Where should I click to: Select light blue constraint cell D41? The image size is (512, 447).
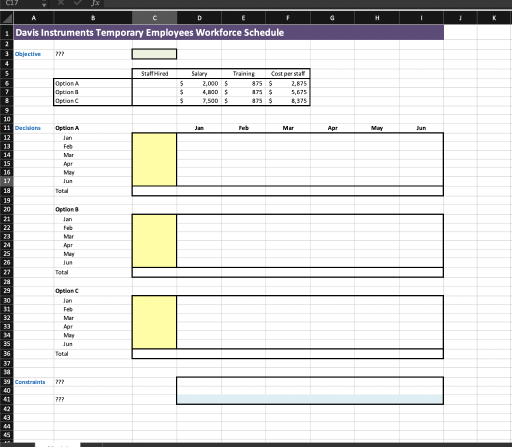coord(199,399)
